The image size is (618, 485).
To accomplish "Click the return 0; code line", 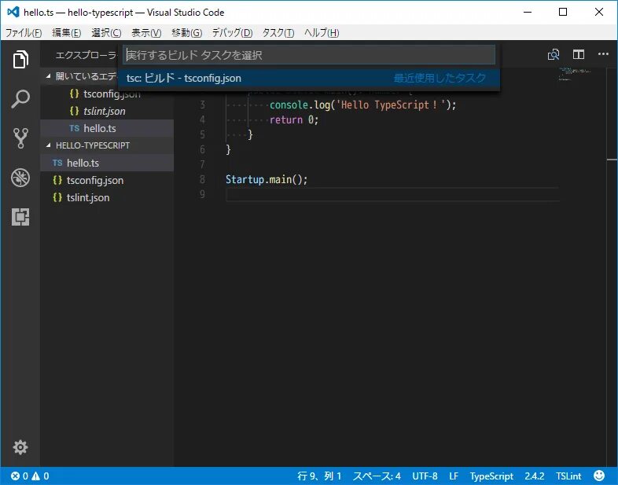I will (x=293, y=119).
